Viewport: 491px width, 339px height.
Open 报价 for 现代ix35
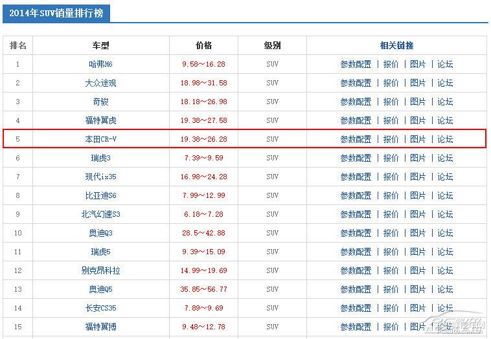[x=391, y=177]
